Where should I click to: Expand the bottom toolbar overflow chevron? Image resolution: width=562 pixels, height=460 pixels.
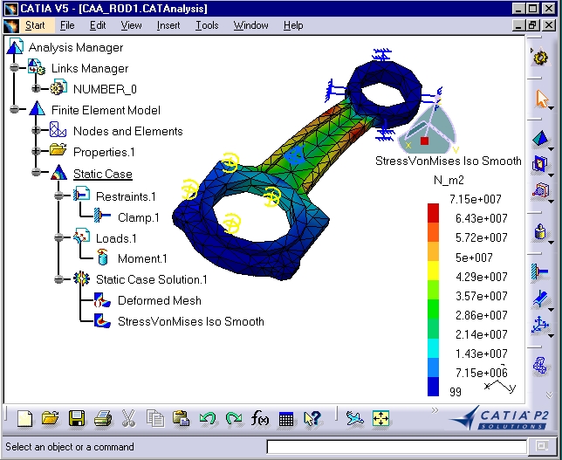tap(435, 410)
